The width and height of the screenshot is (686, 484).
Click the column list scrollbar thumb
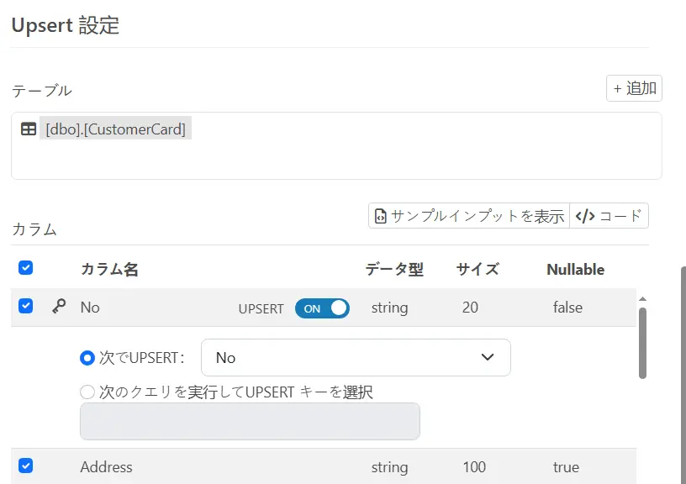pos(642,343)
